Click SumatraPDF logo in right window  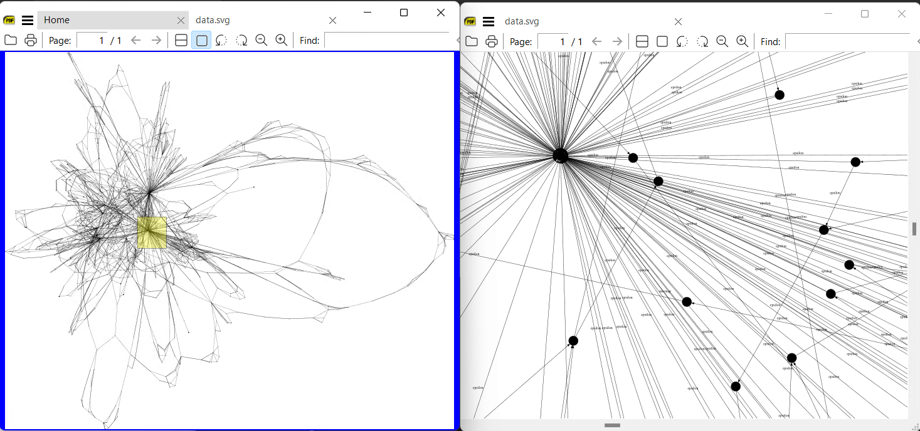pos(470,21)
